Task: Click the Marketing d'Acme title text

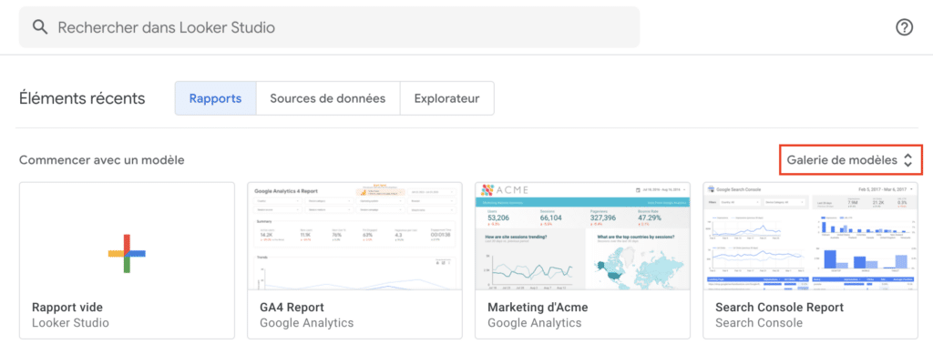Action: 538,308
